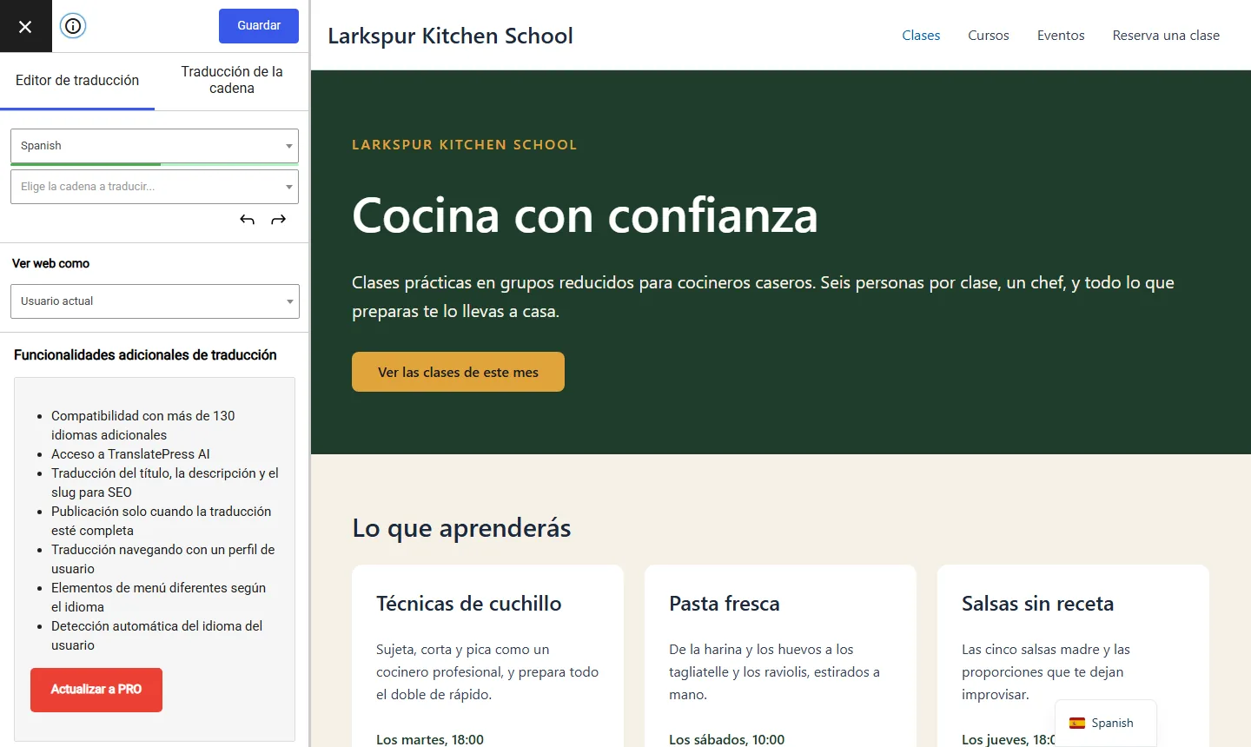1251x747 pixels.
Task: Select the Técnicas de cuchillo card title
Action: tap(468, 604)
